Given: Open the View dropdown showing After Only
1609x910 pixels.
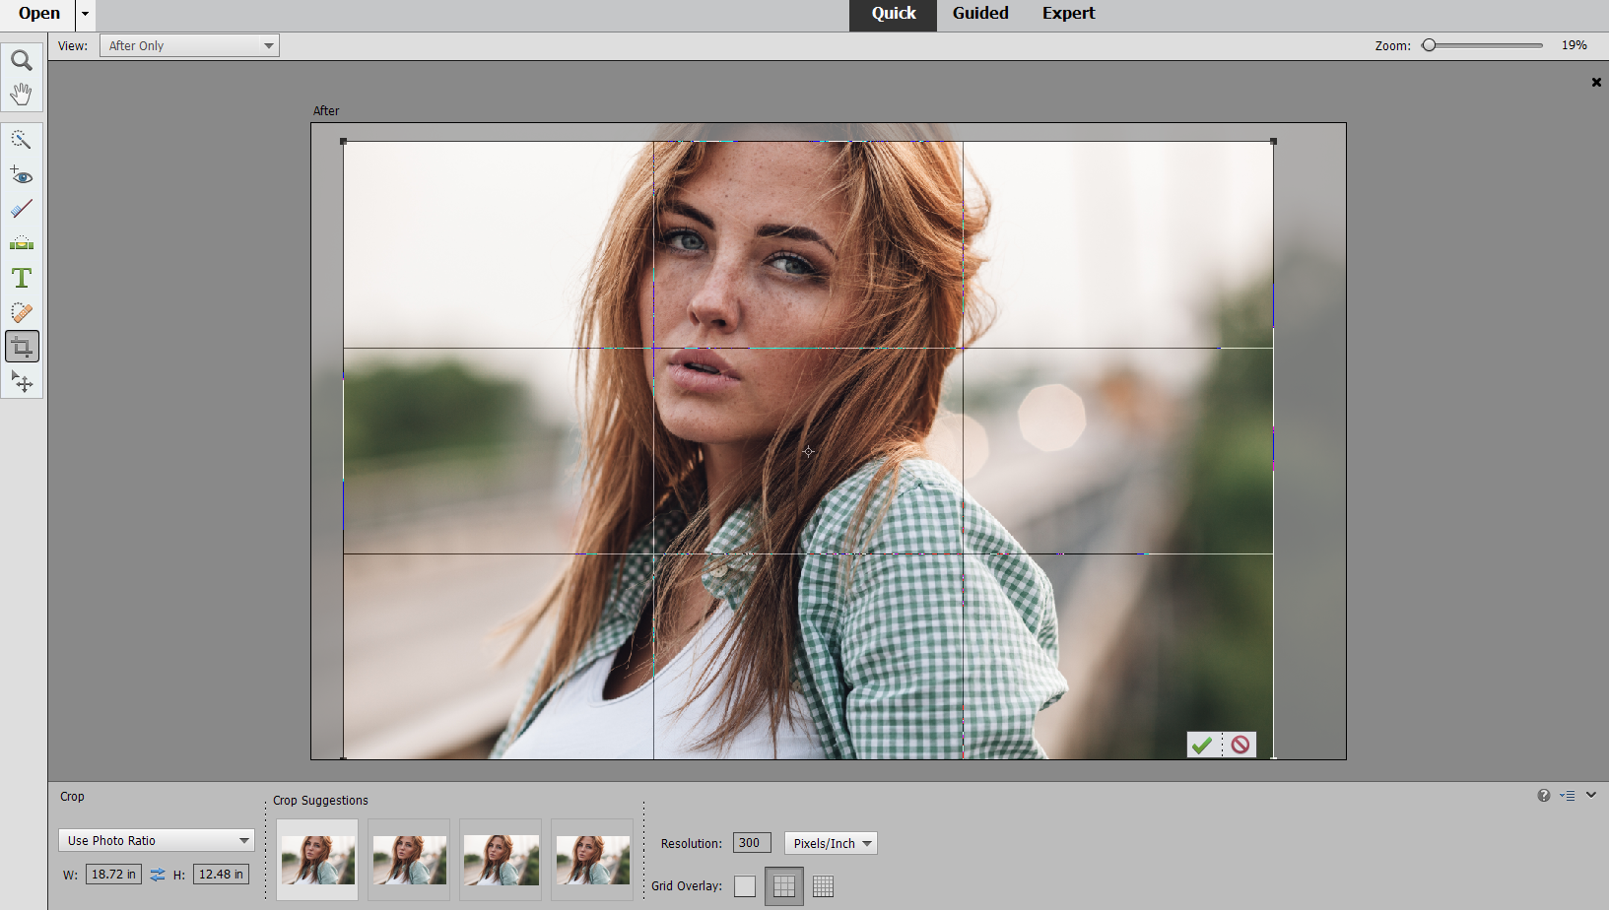Looking at the screenshot, I should (x=188, y=45).
